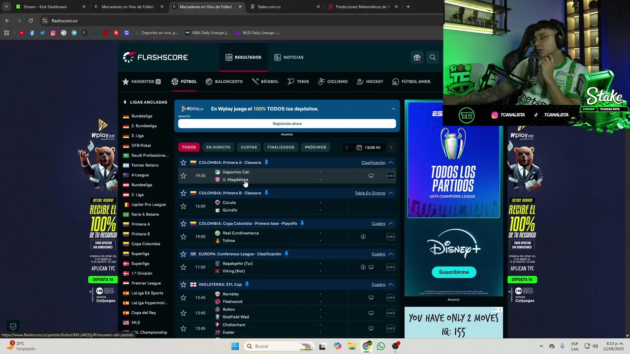Open the Flashscore search magnifier
This screenshot has height=354, width=630.
tap(433, 58)
